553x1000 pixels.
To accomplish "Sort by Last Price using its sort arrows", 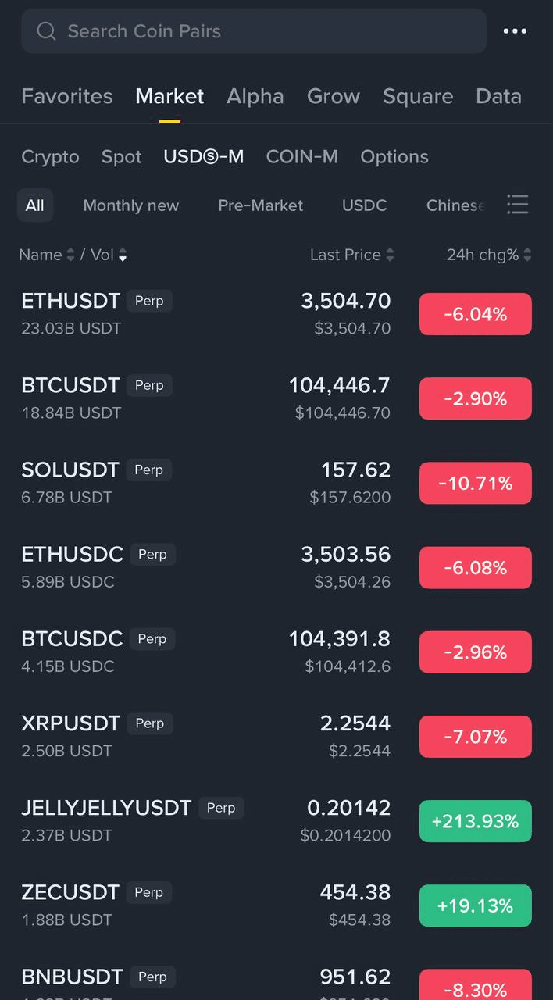I will point(391,255).
